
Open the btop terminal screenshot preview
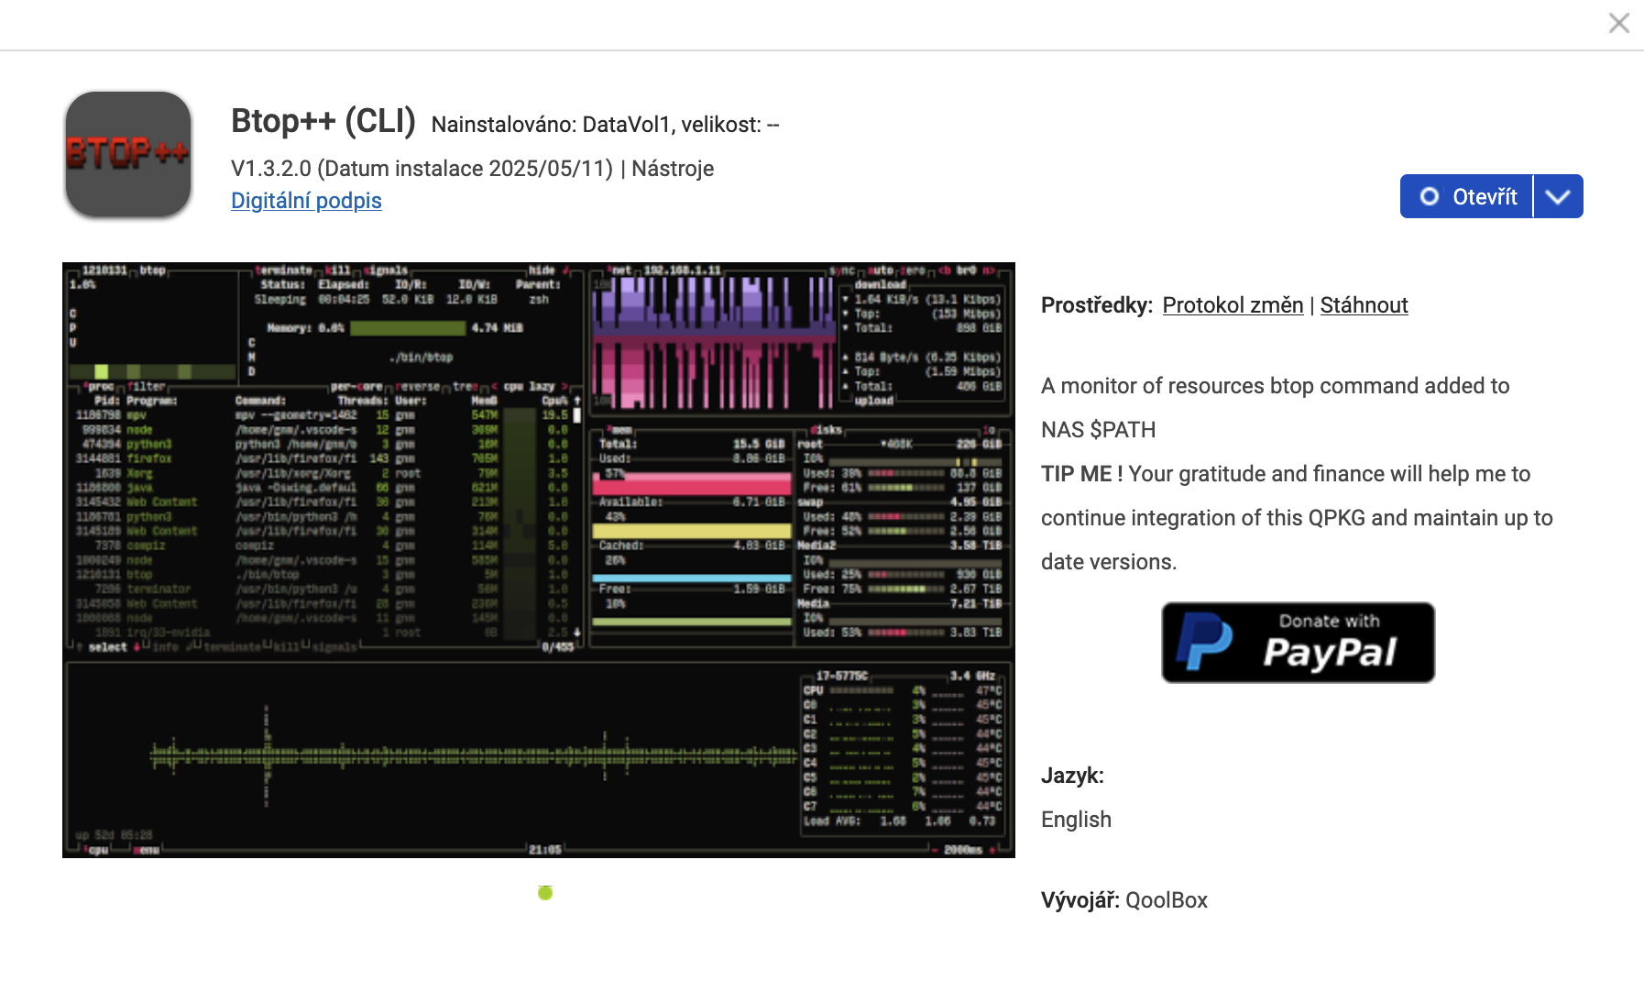[539, 560]
